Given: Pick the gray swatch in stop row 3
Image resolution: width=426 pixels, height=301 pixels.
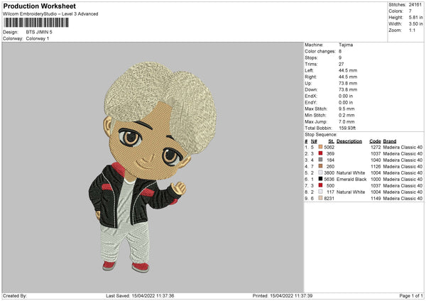Looking at the screenshot, I should [320, 160].
